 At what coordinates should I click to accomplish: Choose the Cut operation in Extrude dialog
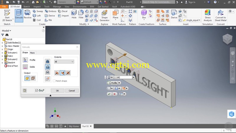(x=47, y=67)
